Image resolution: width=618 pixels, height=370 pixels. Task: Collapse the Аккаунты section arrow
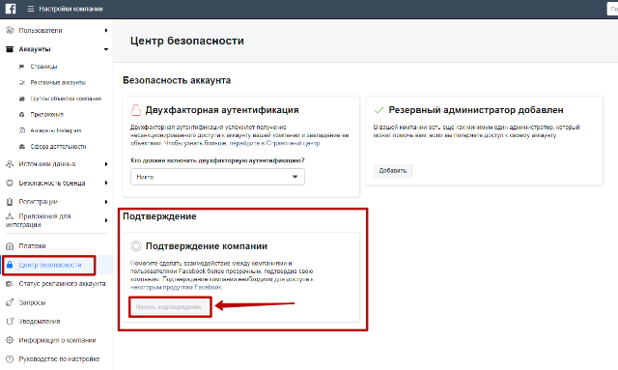pyautogui.click(x=106, y=49)
